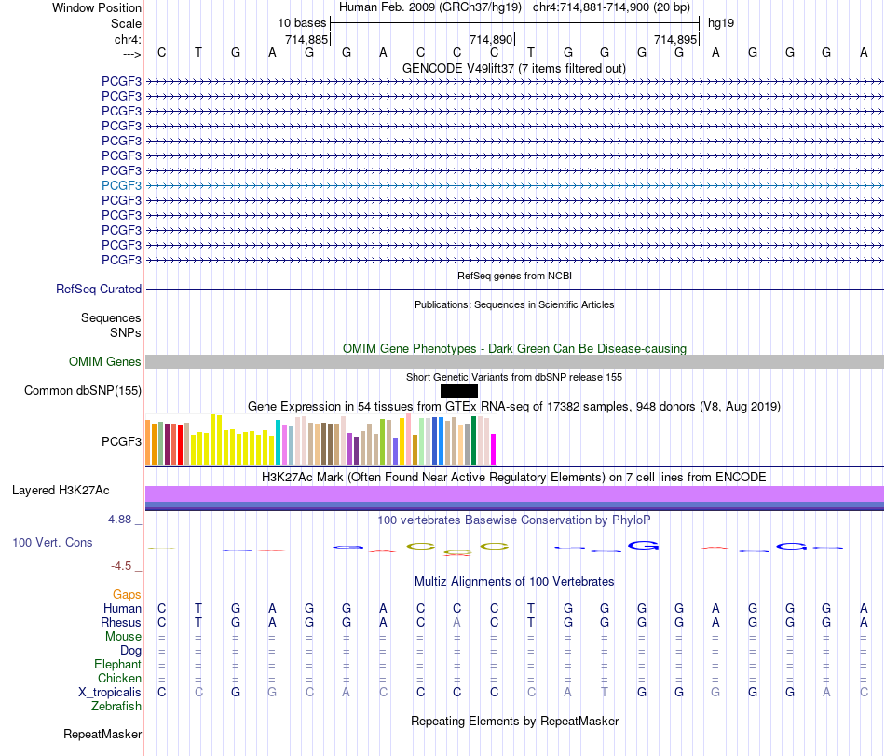Click the large blue G conservation logo letter
The width and height of the screenshot is (885, 756).
coord(644,546)
